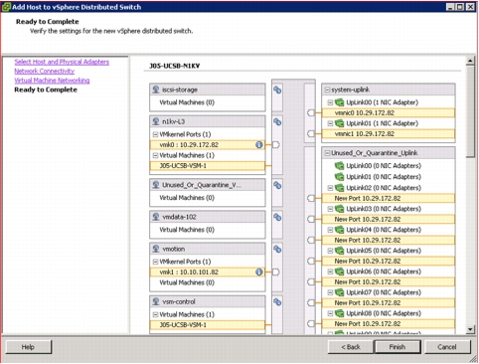
Task: Collapse the system-uplink group
Action: click(327, 90)
